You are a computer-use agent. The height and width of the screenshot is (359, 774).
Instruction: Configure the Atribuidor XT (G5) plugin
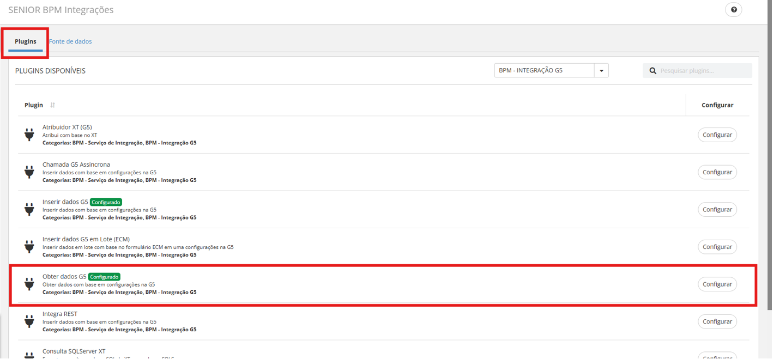point(717,135)
